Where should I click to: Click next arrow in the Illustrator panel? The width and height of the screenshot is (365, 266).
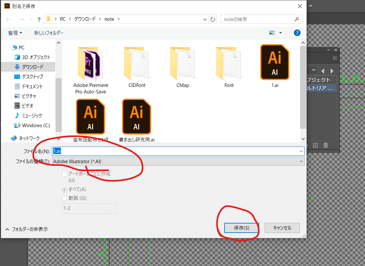tap(332, 71)
